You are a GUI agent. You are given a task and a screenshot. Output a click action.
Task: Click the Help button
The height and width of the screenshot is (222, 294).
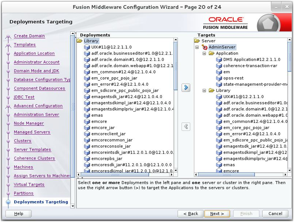point(19,214)
